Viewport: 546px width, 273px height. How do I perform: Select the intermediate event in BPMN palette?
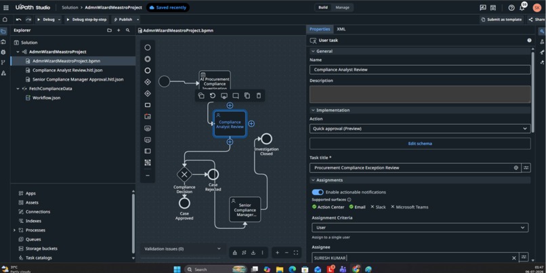148,59
